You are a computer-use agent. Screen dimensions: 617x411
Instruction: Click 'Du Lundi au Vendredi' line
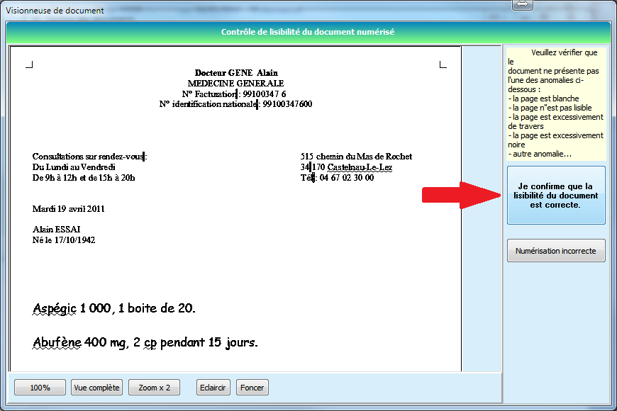(74, 167)
